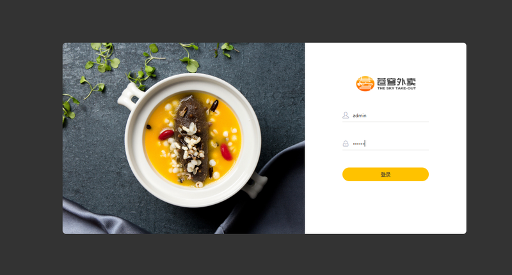Click the 苍穹外卖 brand name text
Image resolution: width=512 pixels, height=275 pixels.
click(x=396, y=82)
